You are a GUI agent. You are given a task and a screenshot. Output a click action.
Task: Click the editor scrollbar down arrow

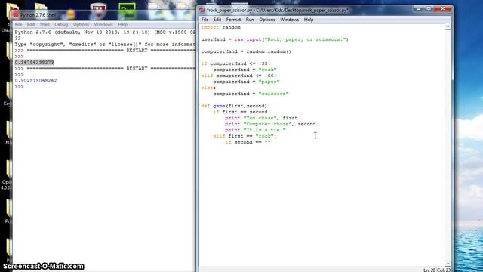click(448, 263)
